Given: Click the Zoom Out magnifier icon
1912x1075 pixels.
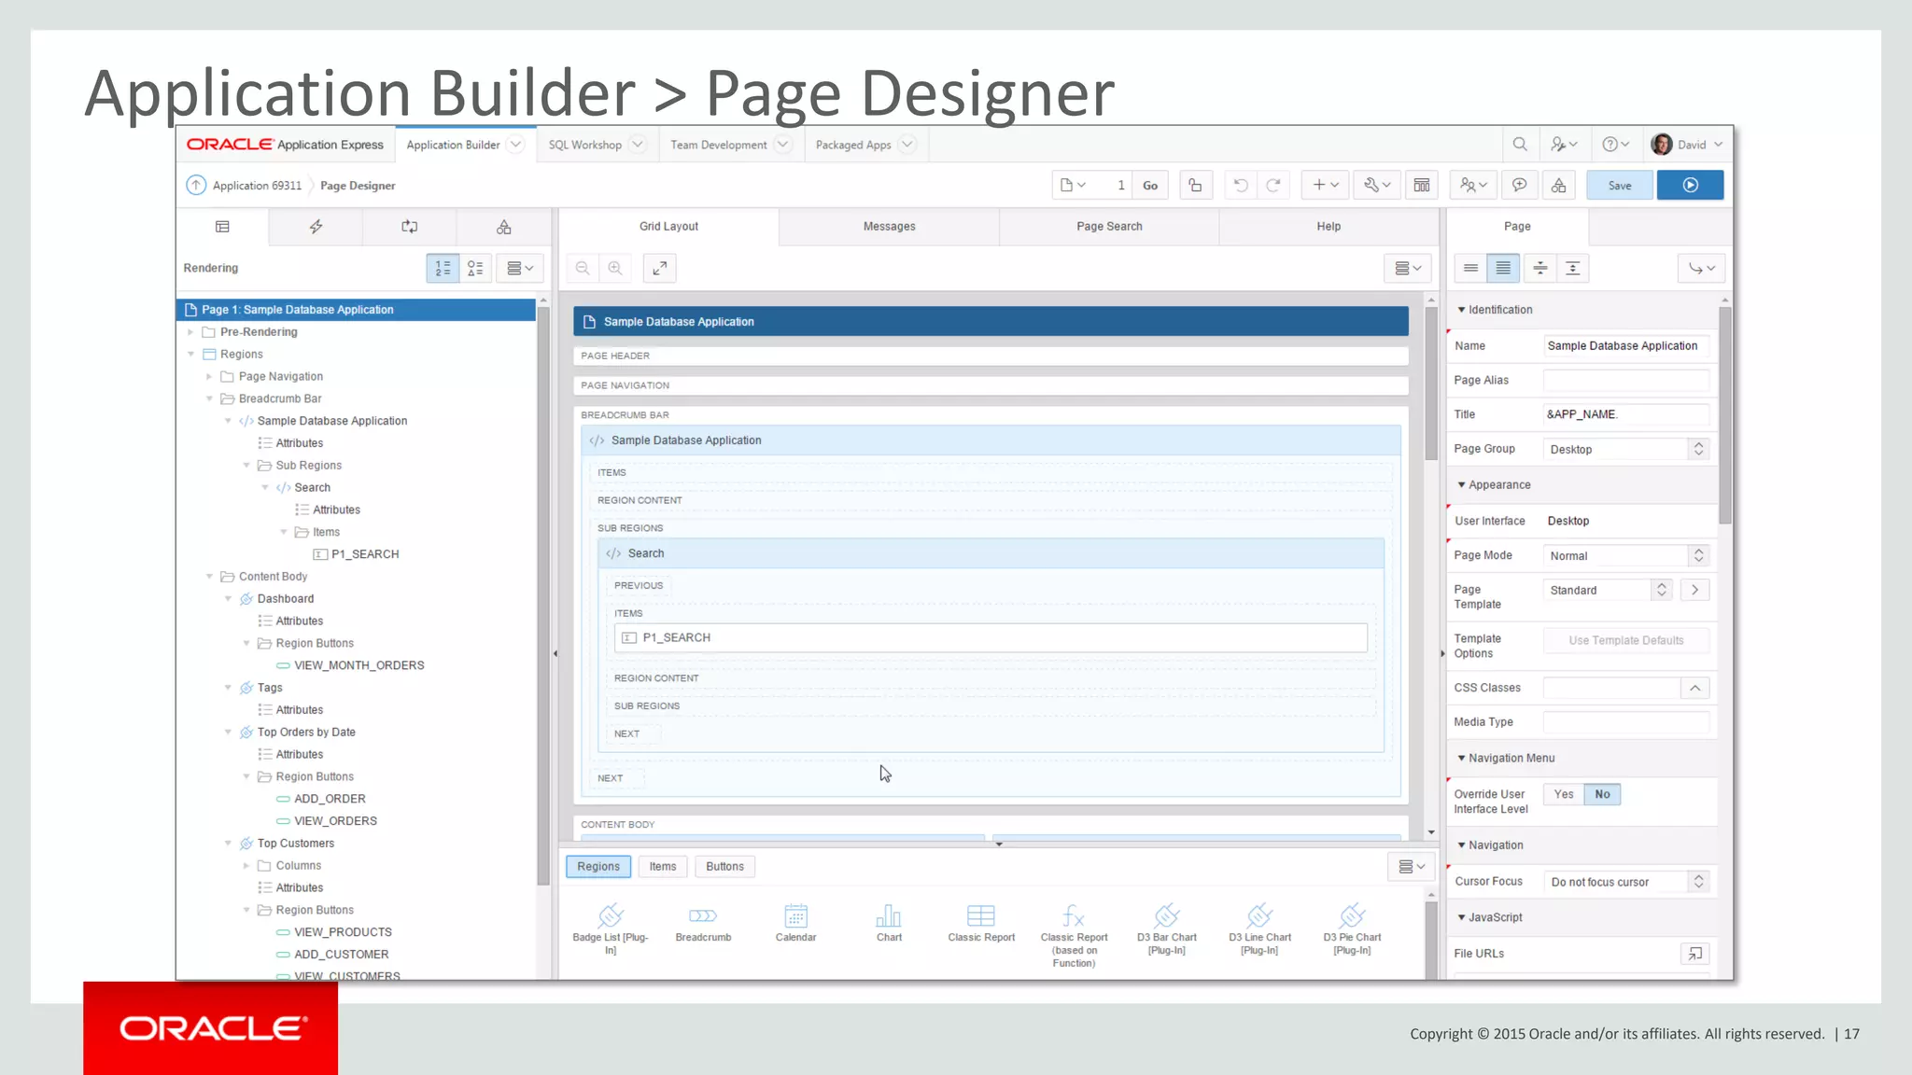Looking at the screenshot, I should [583, 268].
